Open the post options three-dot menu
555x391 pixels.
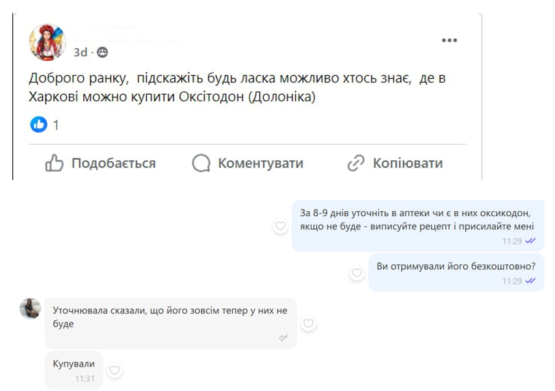(x=449, y=40)
